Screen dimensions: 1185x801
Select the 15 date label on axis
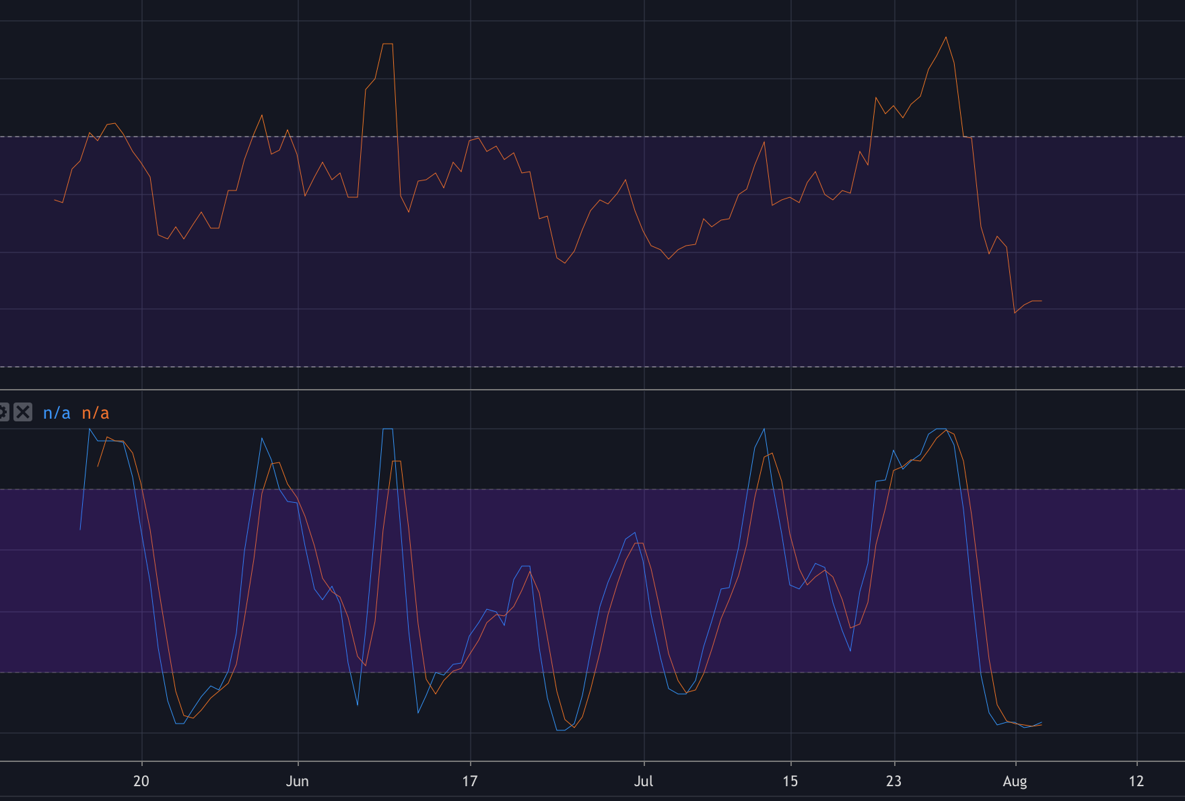click(x=790, y=781)
